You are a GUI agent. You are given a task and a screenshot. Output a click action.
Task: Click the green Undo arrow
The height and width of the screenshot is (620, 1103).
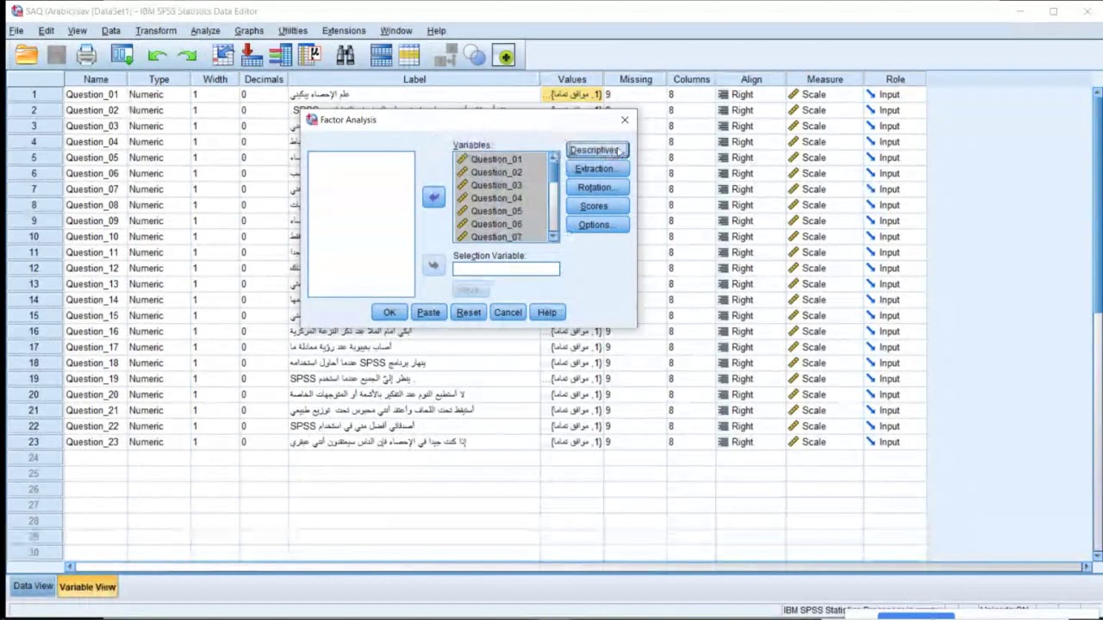click(157, 56)
